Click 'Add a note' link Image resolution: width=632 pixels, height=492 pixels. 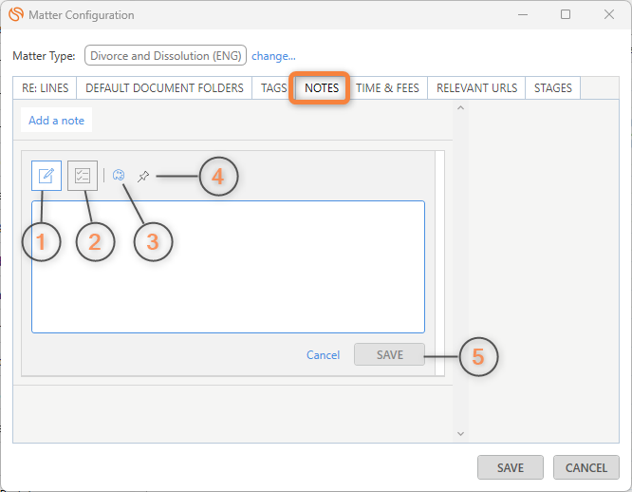point(56,121)
